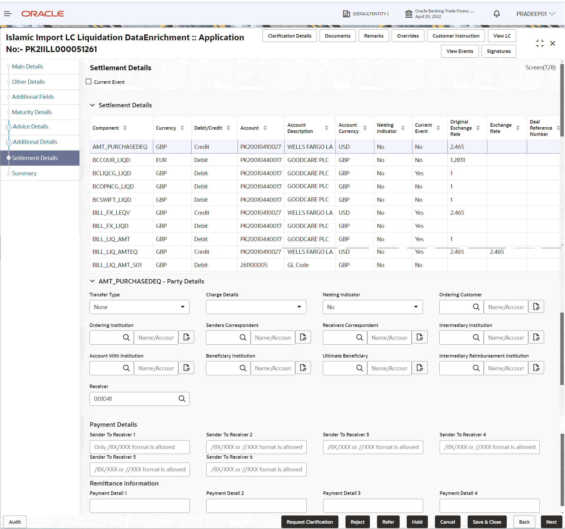Click the Ordering Customer party details fetch icon
The height and width of the screenshot is (529, 565).
tap(536, 307)
